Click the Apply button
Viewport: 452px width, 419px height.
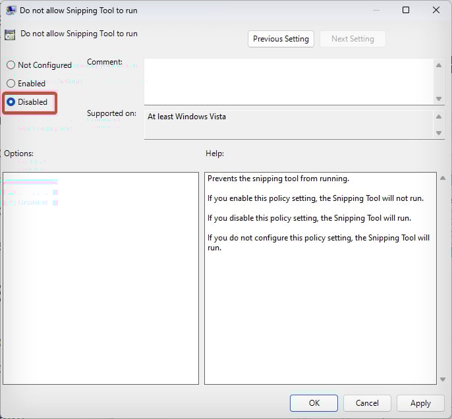click(x=420, y=403)
